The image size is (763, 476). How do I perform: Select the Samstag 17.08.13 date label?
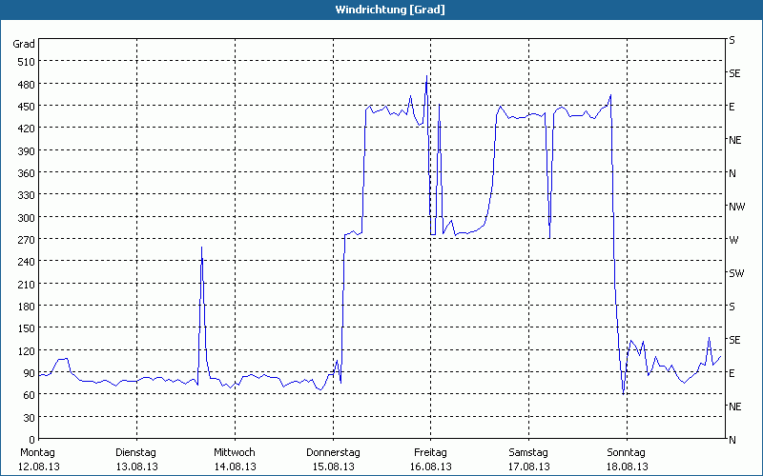527,459
